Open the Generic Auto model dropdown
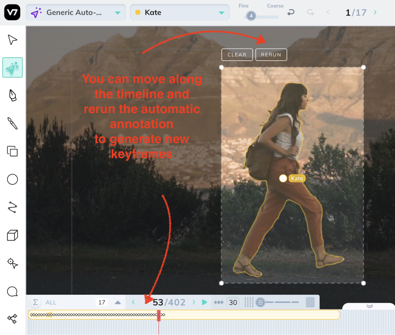 (x=76, y=12)
